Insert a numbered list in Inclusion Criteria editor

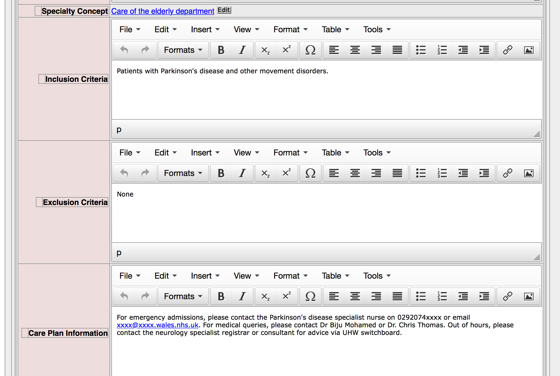click(x=442, y=50)
